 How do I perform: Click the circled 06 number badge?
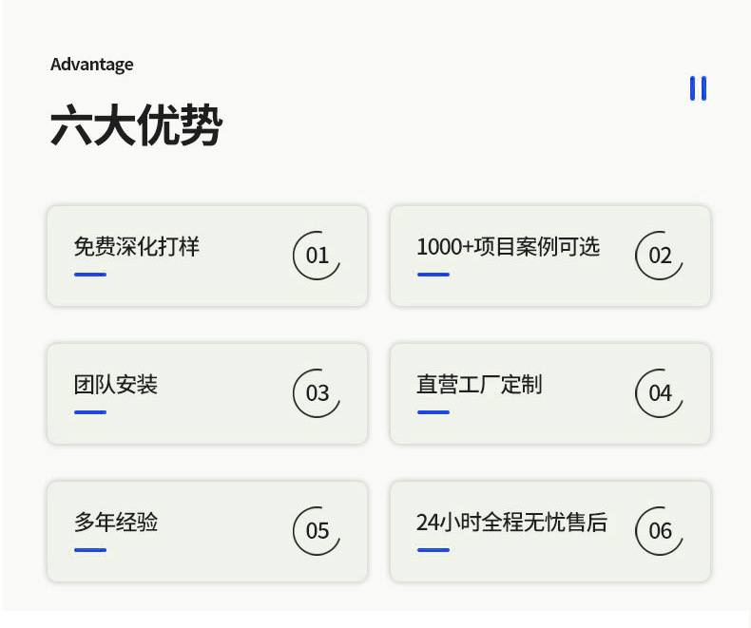pos(660,530)
